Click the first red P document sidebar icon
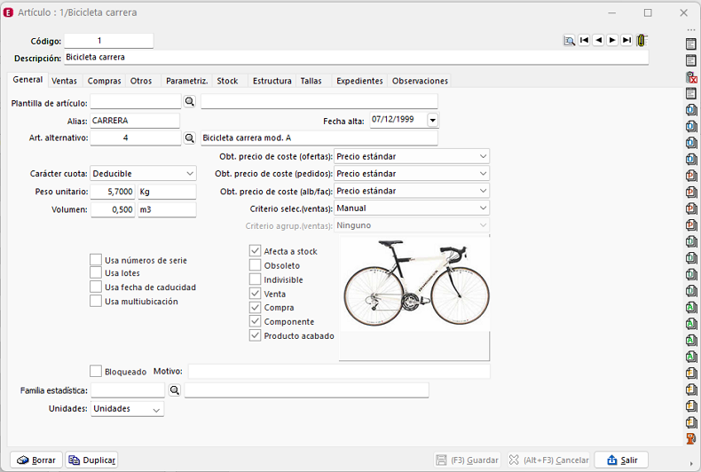This screenshot has height=472, width=701. click(x=691, y=176)
